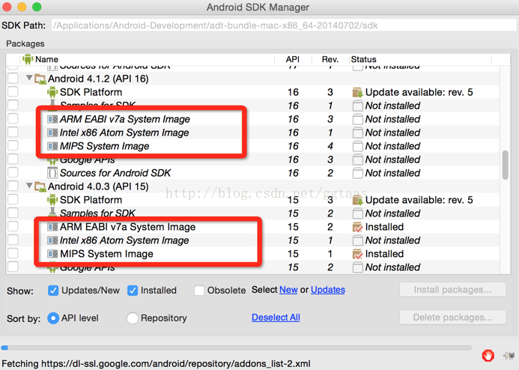This screenshot has height=370, width=519.
Task: Click the packages list vertical scrollbar thumb
Action: 505,165
